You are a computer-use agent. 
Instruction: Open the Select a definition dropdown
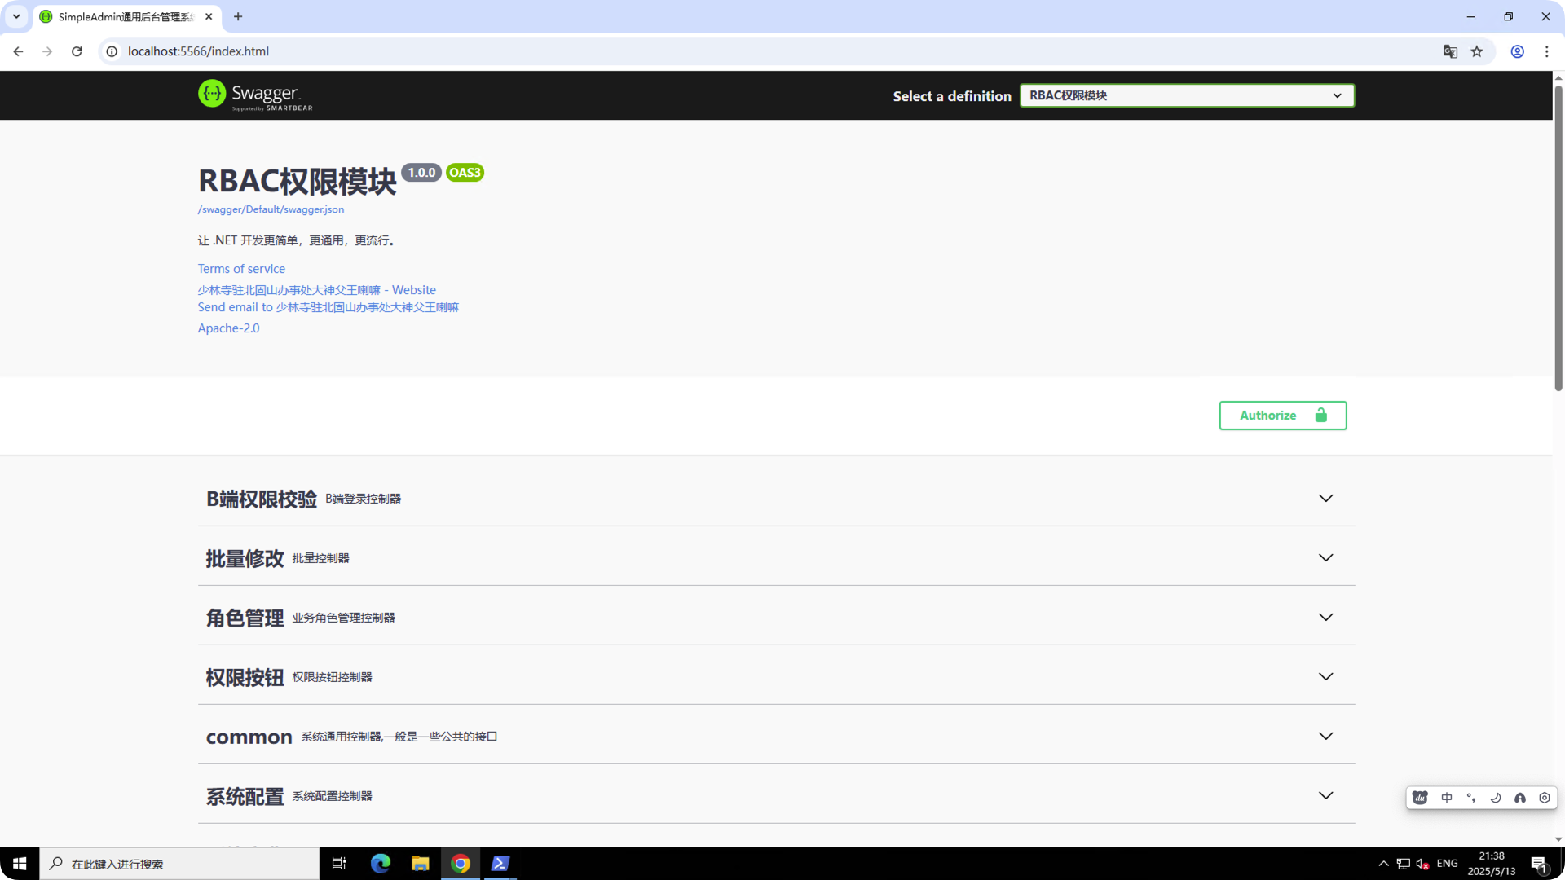(x=1187, y=95)
